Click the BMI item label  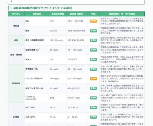[x=27, y=21]
